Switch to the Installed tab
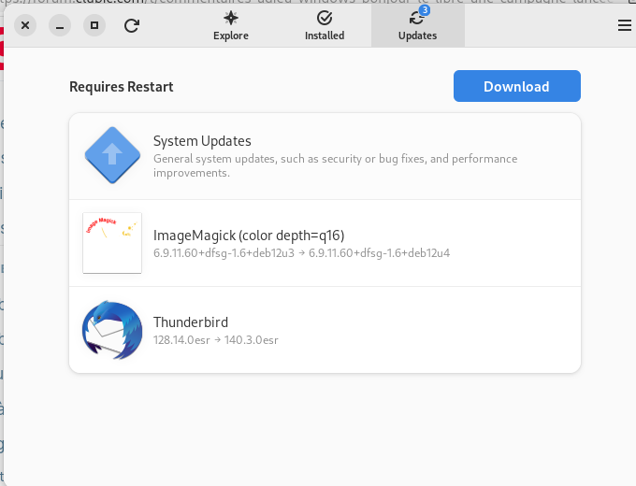The image size is (636, 486). [x=325, y=25]
